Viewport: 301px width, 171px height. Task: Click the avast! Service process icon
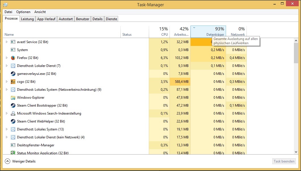coord(13,42)
